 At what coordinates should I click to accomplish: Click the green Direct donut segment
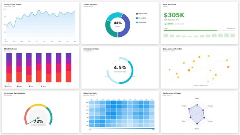pos(109,30)
